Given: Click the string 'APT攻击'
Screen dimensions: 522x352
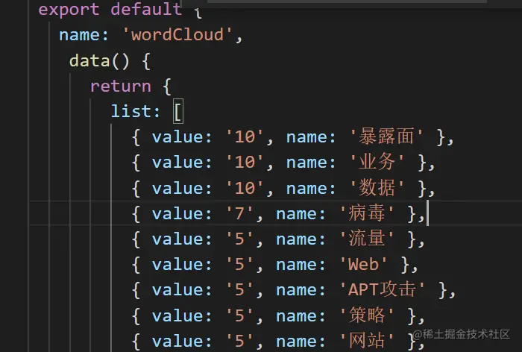Looking at the screenshot, I should click(x=382, y=289).
